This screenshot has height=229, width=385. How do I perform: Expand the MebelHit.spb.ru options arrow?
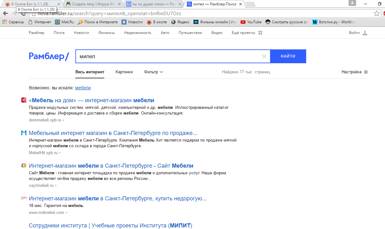point(60,153)
